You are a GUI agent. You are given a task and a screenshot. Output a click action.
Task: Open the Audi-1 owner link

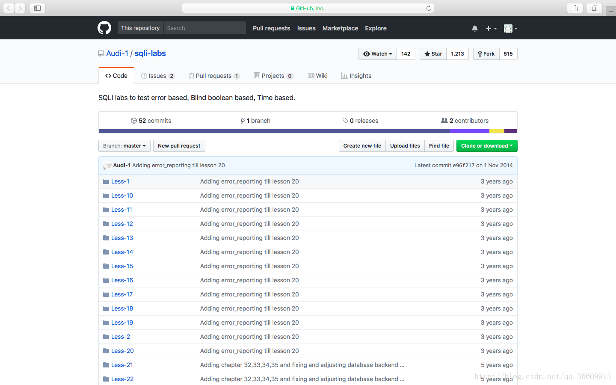coord(117,53)
